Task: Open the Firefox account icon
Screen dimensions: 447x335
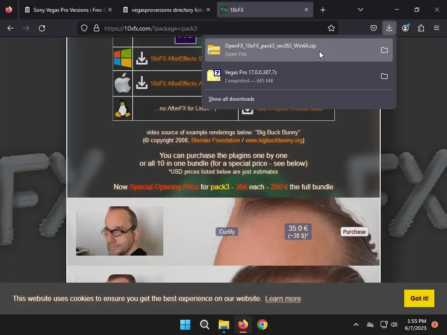Action: 405,28
